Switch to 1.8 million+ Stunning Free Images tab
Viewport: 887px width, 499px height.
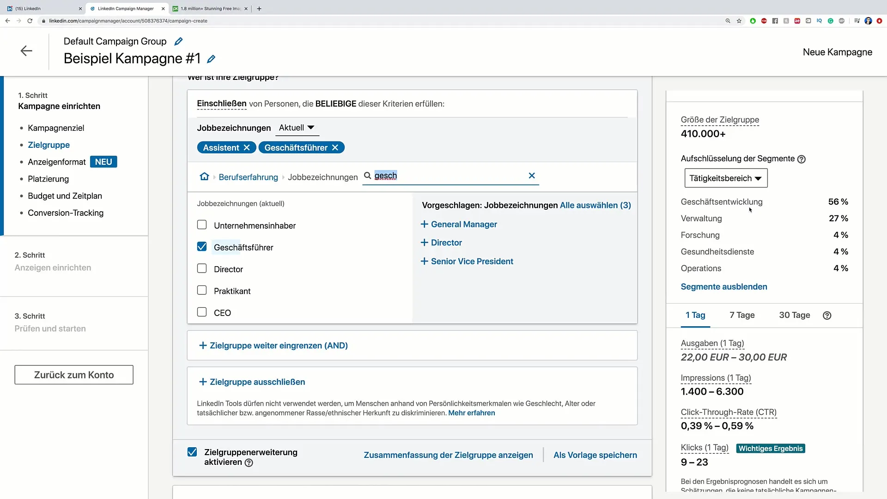(x=211, y=8)
